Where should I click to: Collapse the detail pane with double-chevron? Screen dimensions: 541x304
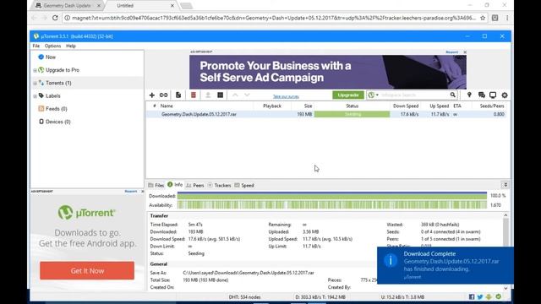coord(505,185)
